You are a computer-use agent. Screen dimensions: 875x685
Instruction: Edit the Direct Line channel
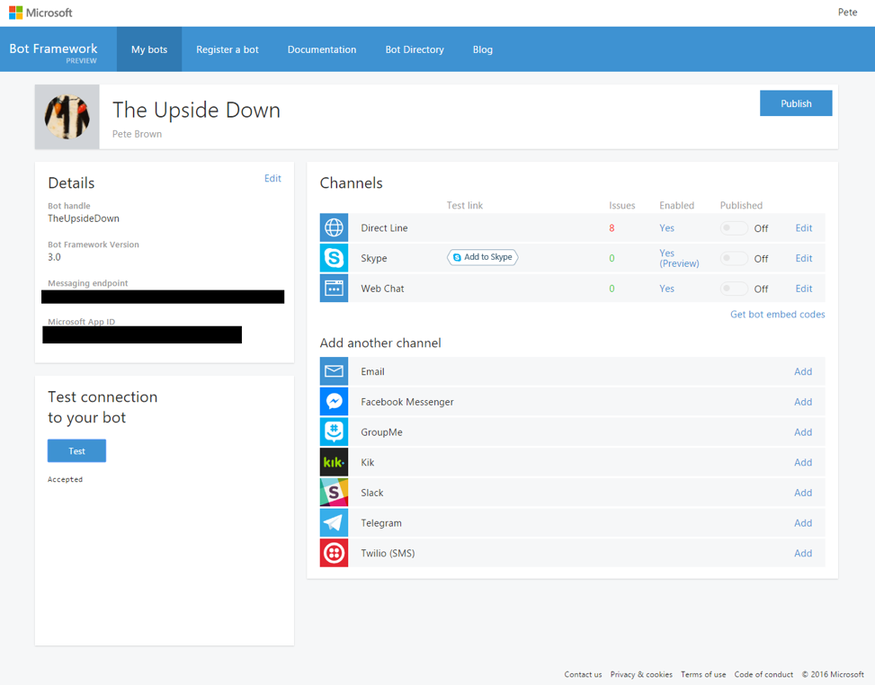coord(804,227)
